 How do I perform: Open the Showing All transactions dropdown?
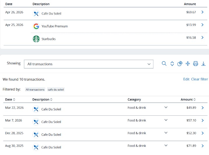[x=89, y=64]
